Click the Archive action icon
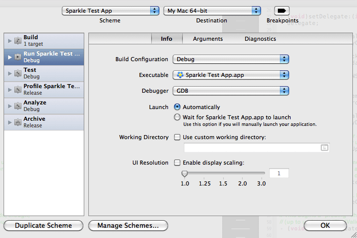This screenshot has width=357, height=238. tap(18, 122)
